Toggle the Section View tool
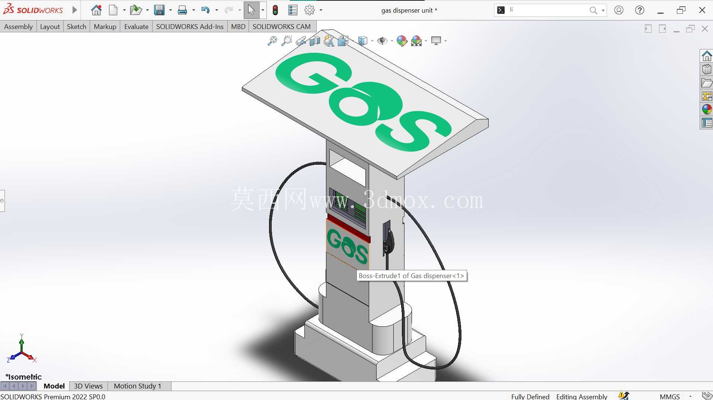This screenshot has width=713, height=400. pyautogui.click(x=315, y=41)
